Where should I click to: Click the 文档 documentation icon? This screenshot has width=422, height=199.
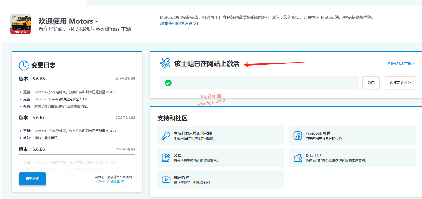coord(166,158)
